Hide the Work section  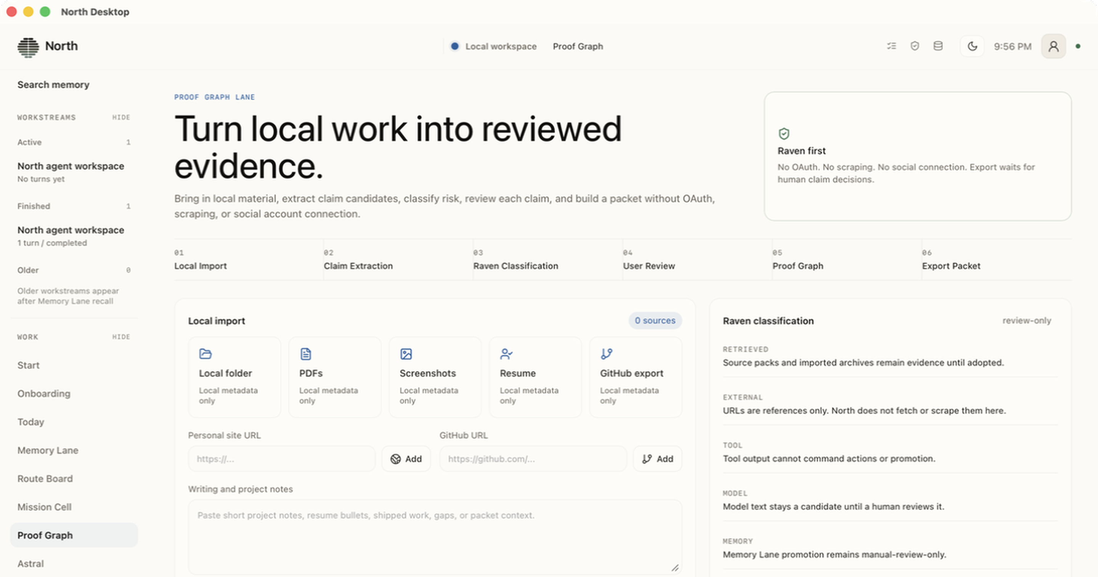(x=121, y=337)
